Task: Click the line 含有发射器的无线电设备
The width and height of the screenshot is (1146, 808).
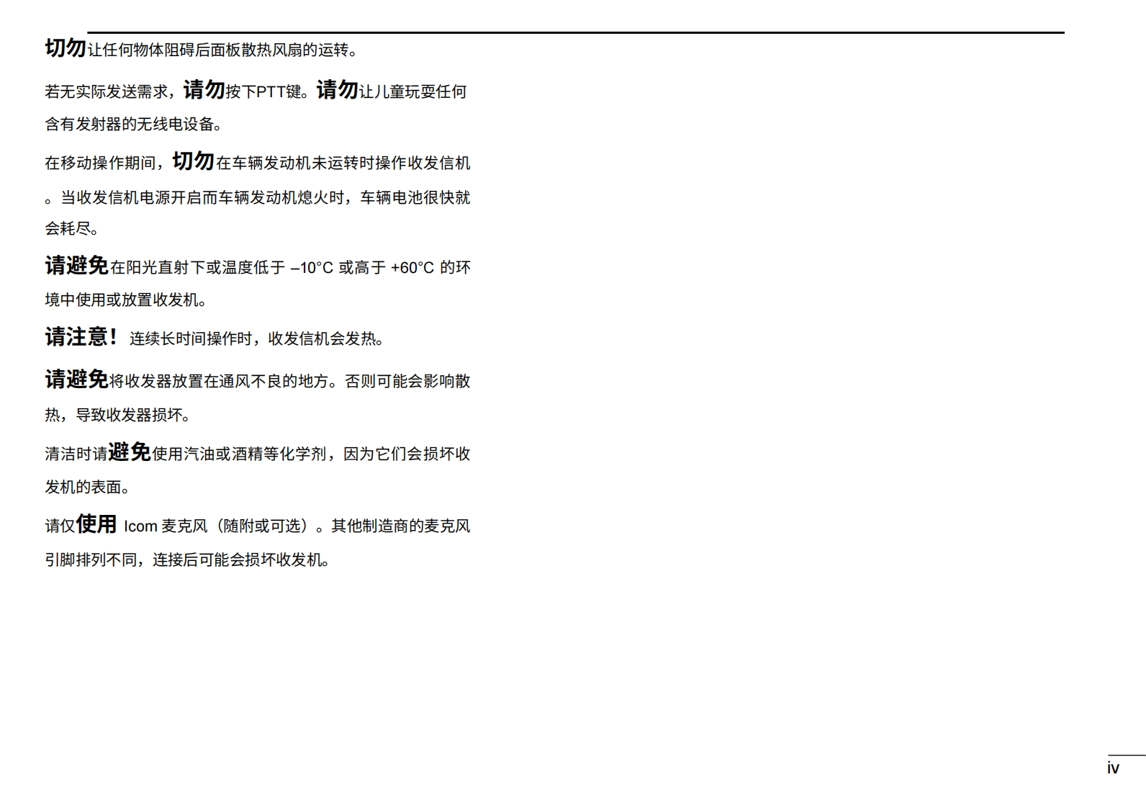Action: pyautogui.click(x=133, y=125)
